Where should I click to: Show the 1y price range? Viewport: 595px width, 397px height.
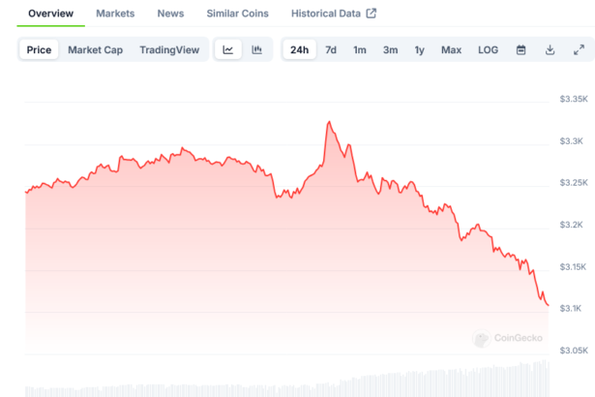[x=419, y=49]
